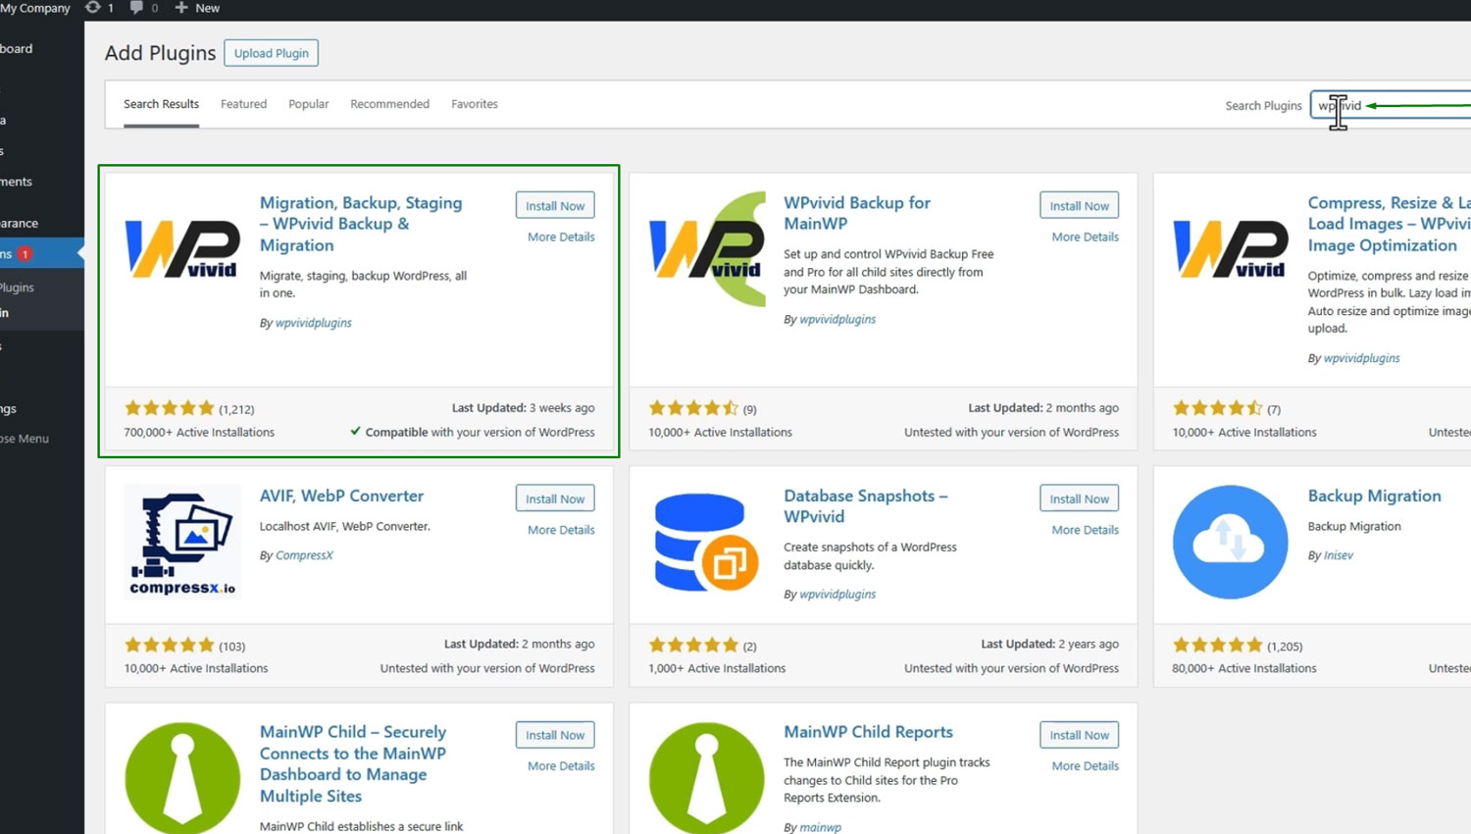Click the MainWP Child plugin tie icon
The image size is (1471, 834).
182,777
